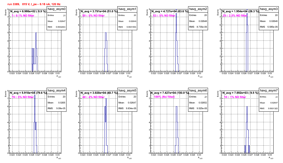Pick the magenta 10± 1% ND filter label
Image resolution: width=283 pixels, height=163 pixels.
[235, 97]
